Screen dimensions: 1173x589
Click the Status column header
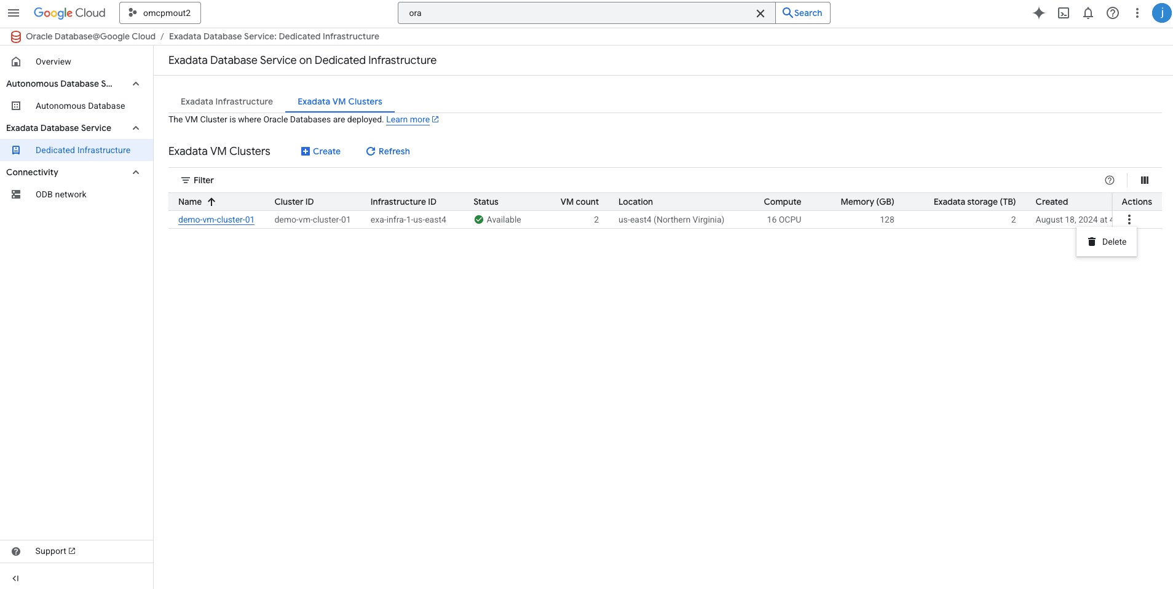coord(486,202)
